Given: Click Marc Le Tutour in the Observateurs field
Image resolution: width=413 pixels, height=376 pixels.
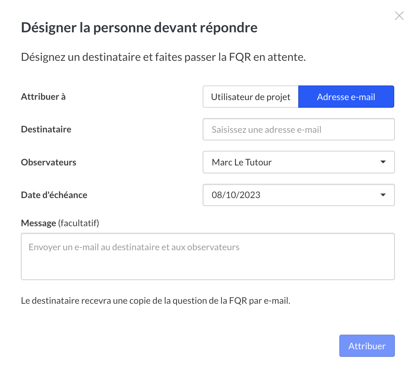Looking at the screenshot, I should (242, 162).
